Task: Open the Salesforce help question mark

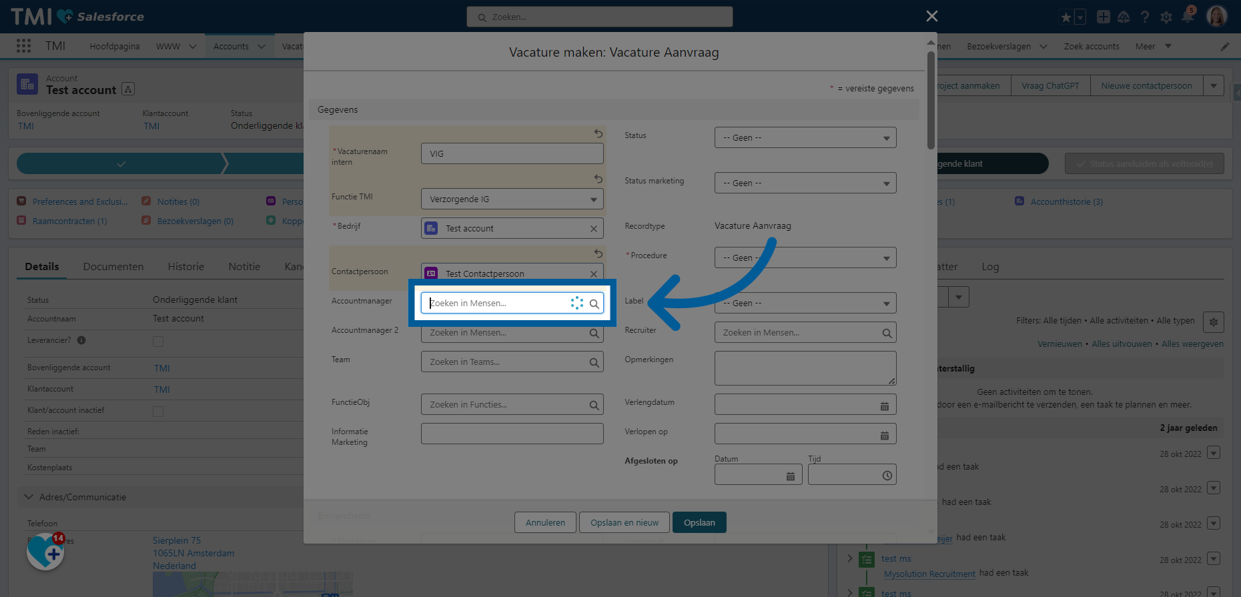Action: click(x=1145, y=17)
